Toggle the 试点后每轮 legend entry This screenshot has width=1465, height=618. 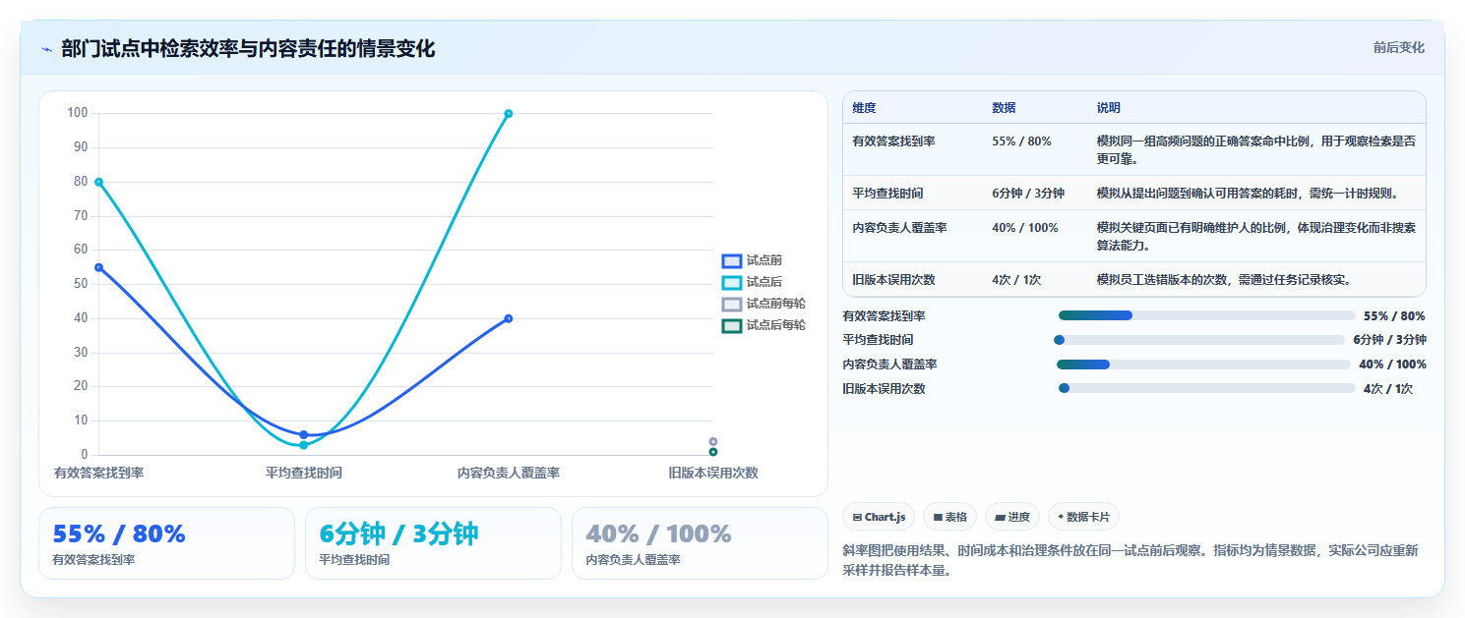(764, 325)
